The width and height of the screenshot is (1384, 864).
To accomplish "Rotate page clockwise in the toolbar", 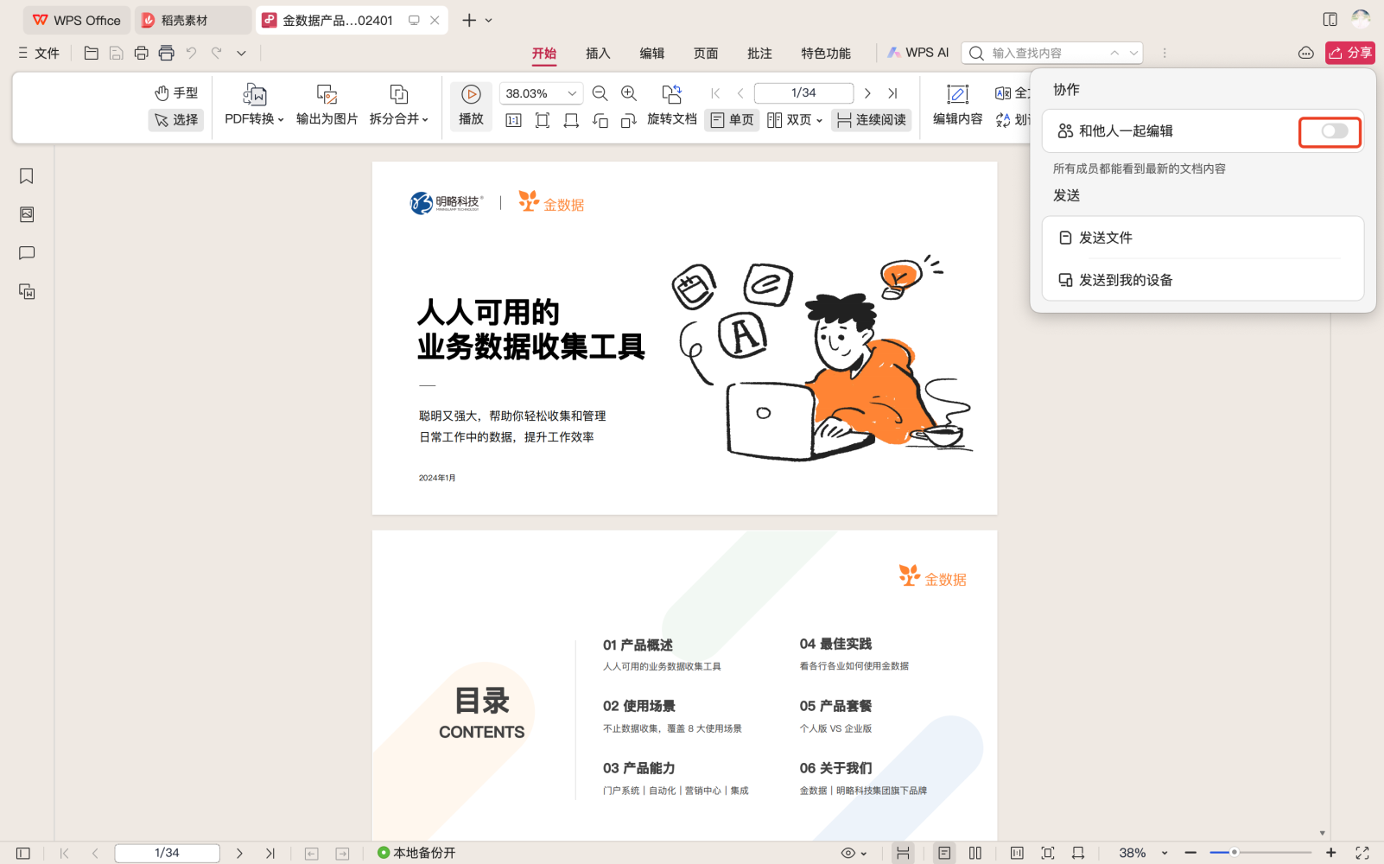I will point(629,120).
